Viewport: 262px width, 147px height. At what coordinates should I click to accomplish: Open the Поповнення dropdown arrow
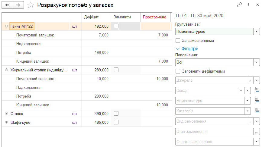pyautogui.click(x=257, y=62)
